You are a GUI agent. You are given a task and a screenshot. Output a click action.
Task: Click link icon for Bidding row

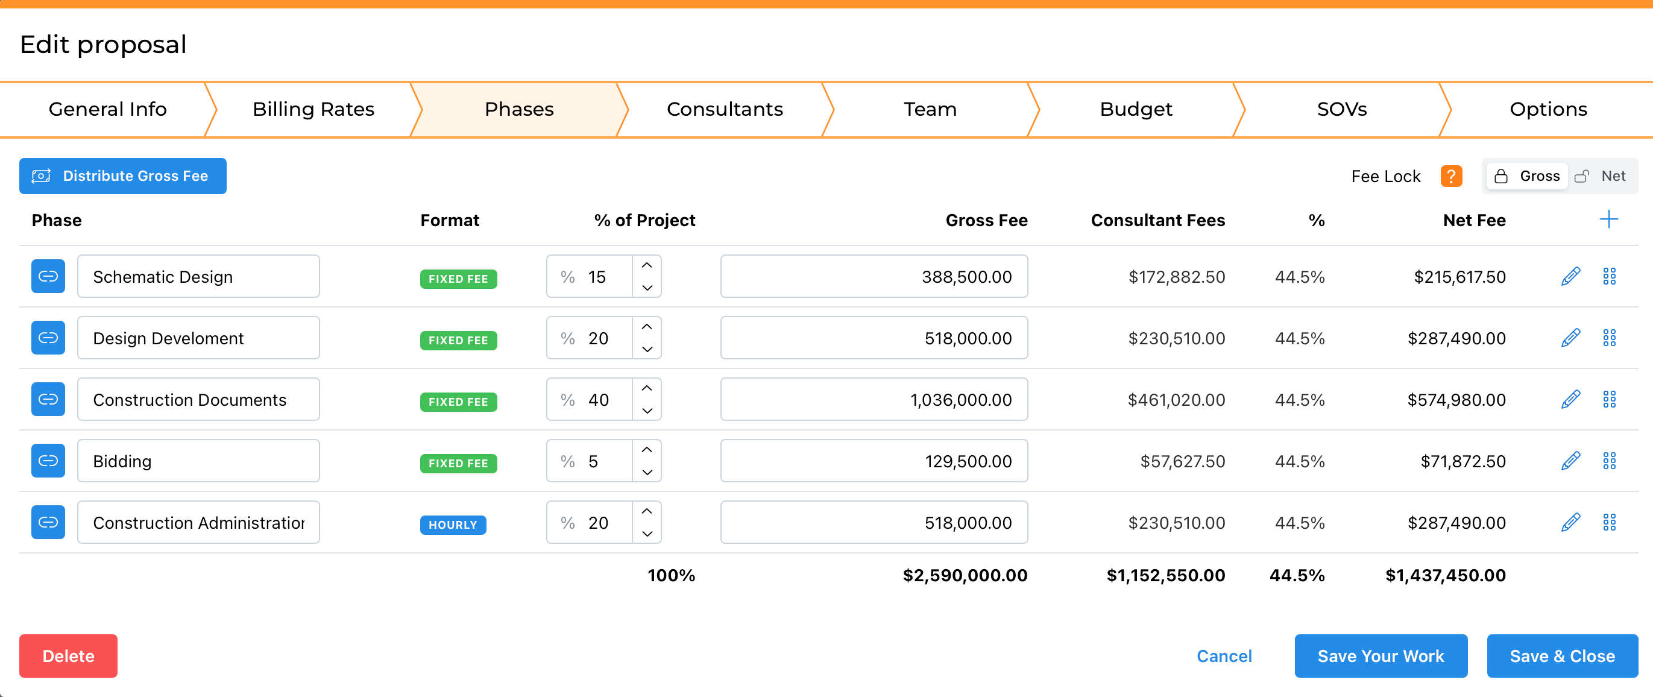[48, 461]
